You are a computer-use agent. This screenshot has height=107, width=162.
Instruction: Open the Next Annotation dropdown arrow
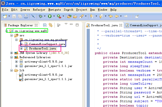(96, 16)
